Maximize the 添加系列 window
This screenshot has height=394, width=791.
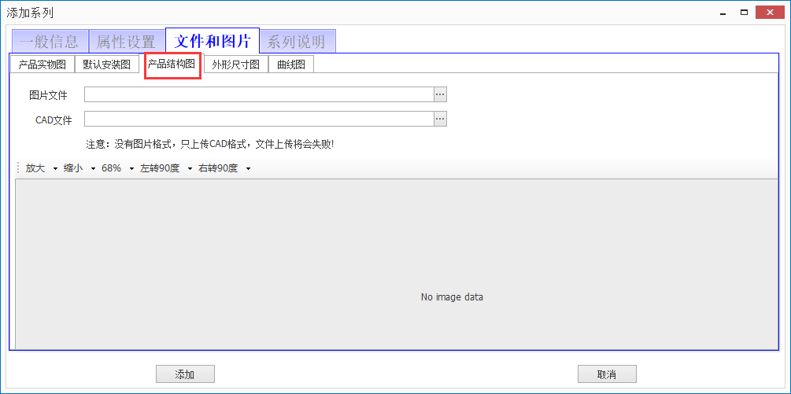click(744, 13)
